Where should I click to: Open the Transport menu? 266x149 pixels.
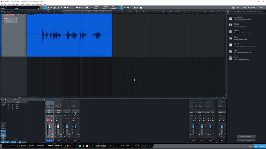click(28, 4)
